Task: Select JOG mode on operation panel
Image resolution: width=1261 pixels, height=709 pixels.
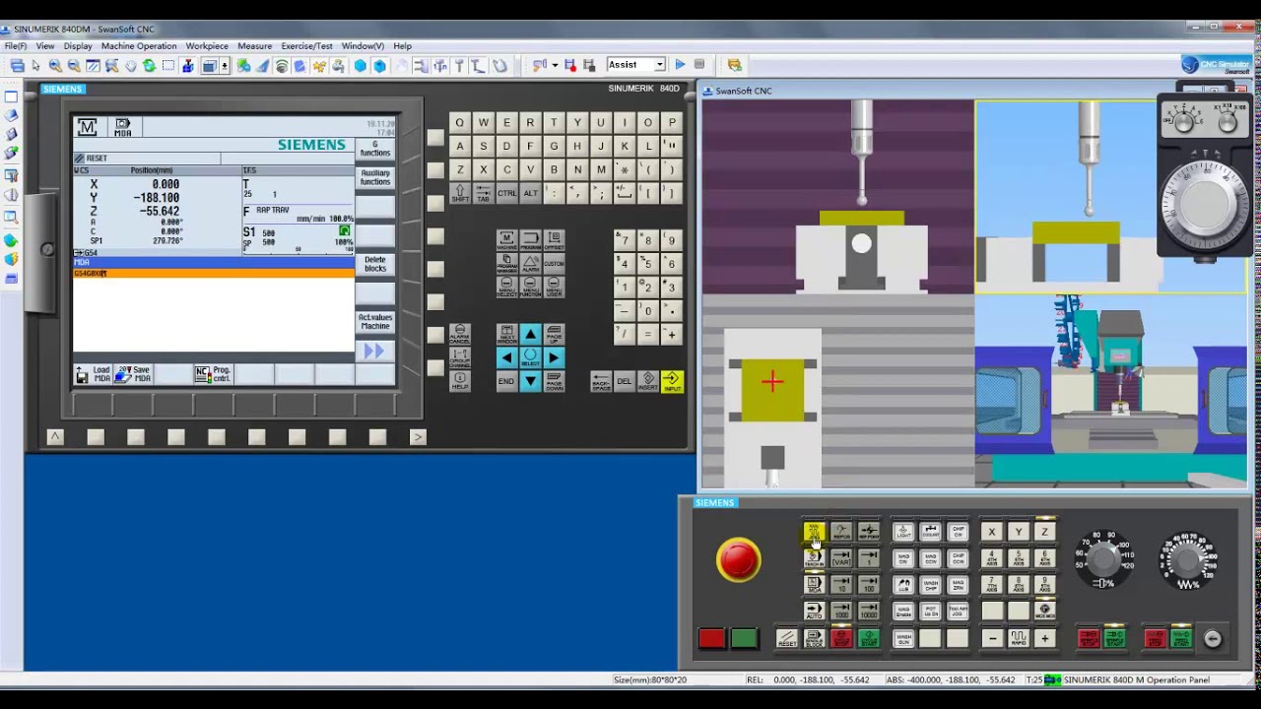Action: 814,532
